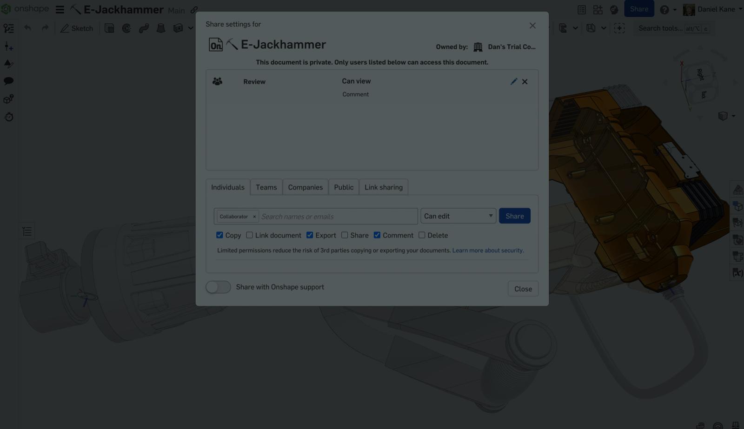
Task: Click the copy link icon beside Main
Action: pyautogui.click(x=194, y=10)
